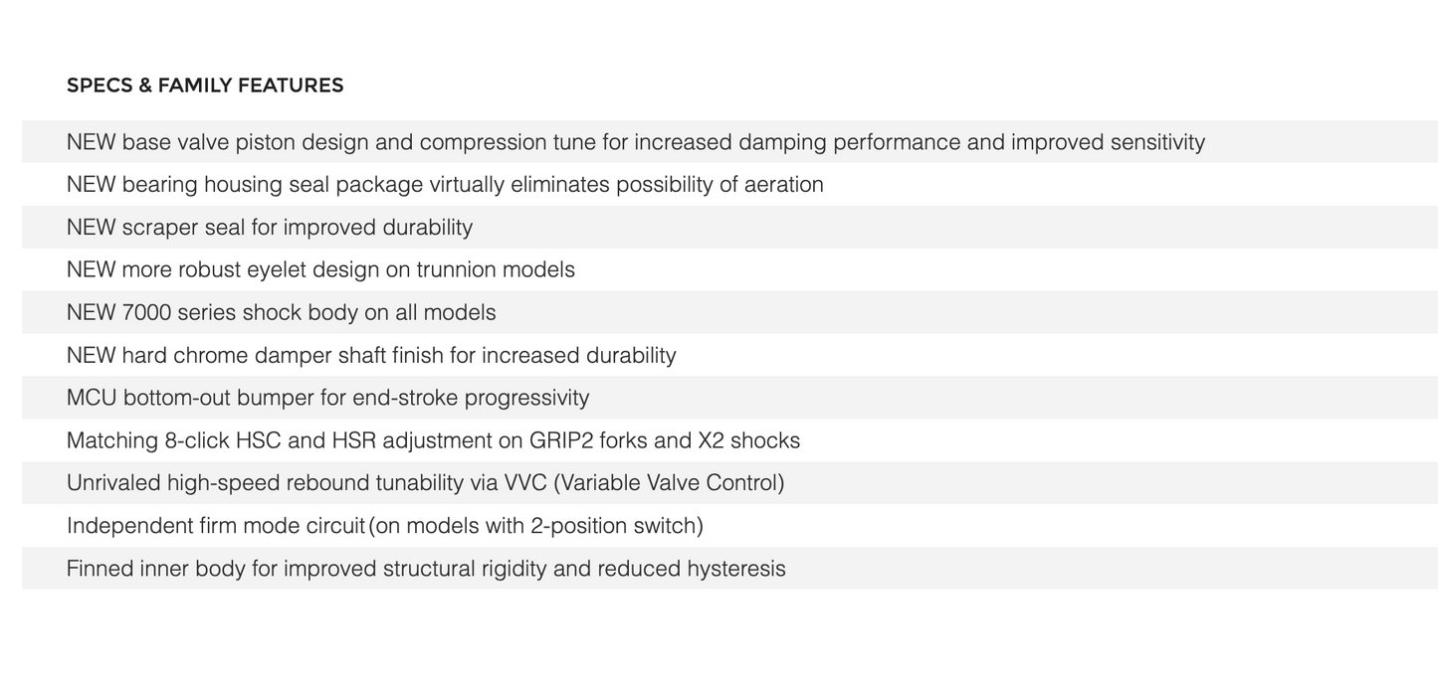The height and width of the screenshot is (684, 1438).
Task: Select the NEW base valve piston design row
Action: (x=635, y=142)
